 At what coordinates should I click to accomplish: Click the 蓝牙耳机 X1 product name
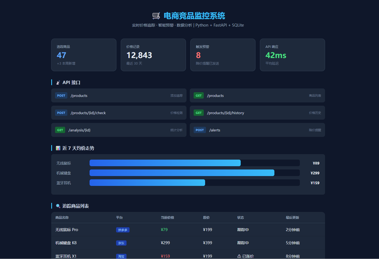[x=66, y=256]
